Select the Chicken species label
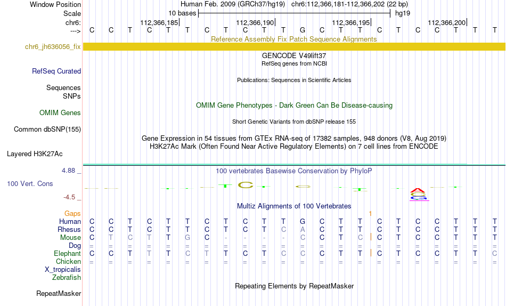The image size is (506, 306). 68,261
